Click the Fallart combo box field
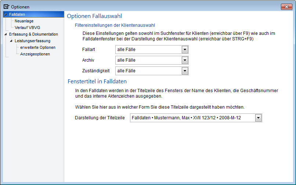The image size is (296, 185). click(x=152, y=50)
